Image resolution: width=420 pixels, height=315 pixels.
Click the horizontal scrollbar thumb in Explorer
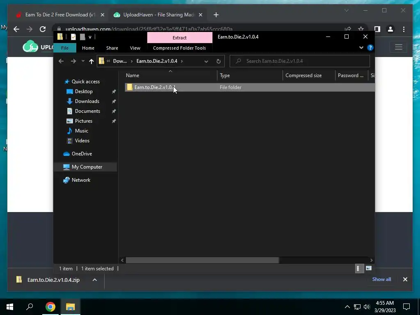(x=202, y=260)
